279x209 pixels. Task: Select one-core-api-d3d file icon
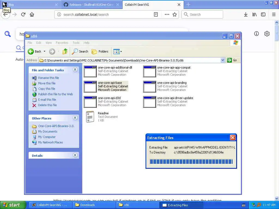coord(90,102)
